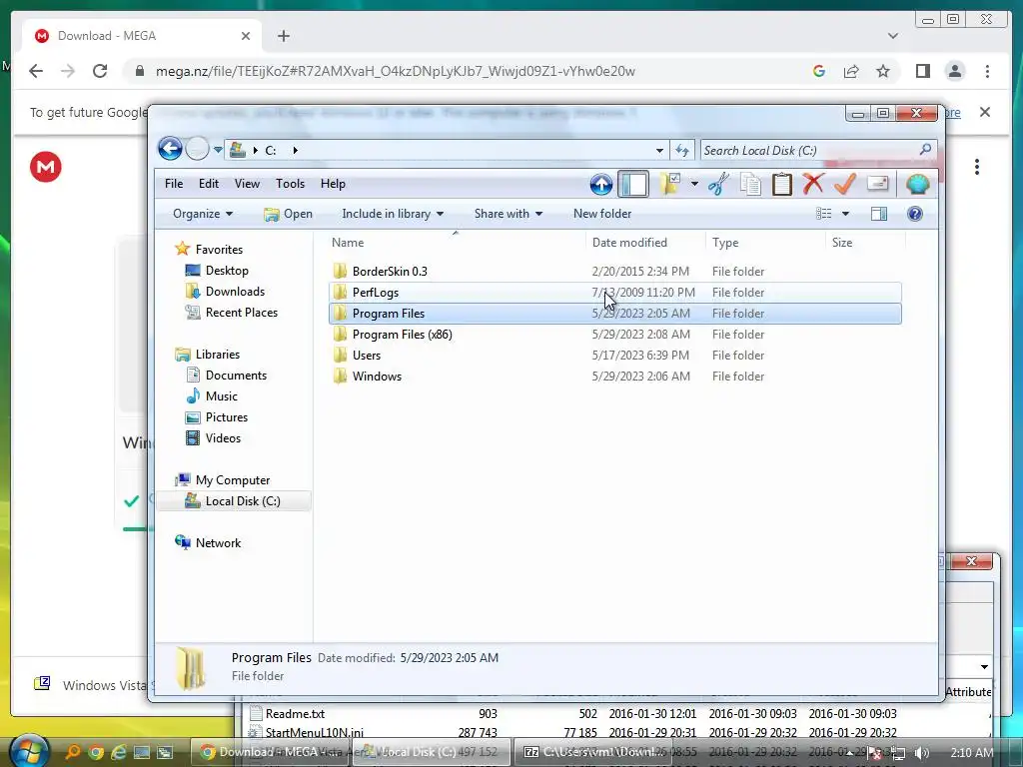
Task: Open the Windows Start orb
Action: (29, 750)
